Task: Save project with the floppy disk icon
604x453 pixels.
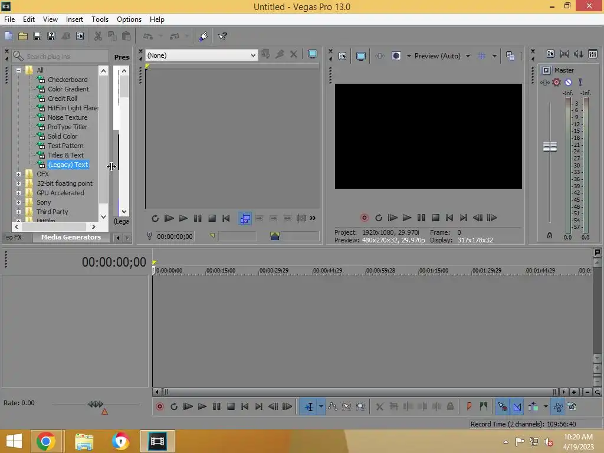Action: click(37, 36)
